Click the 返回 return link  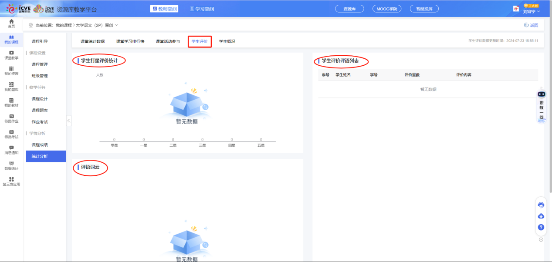click(535, 25)
